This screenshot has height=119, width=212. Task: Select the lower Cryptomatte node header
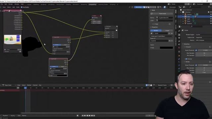pyautogui.click(x=58, y=59)
